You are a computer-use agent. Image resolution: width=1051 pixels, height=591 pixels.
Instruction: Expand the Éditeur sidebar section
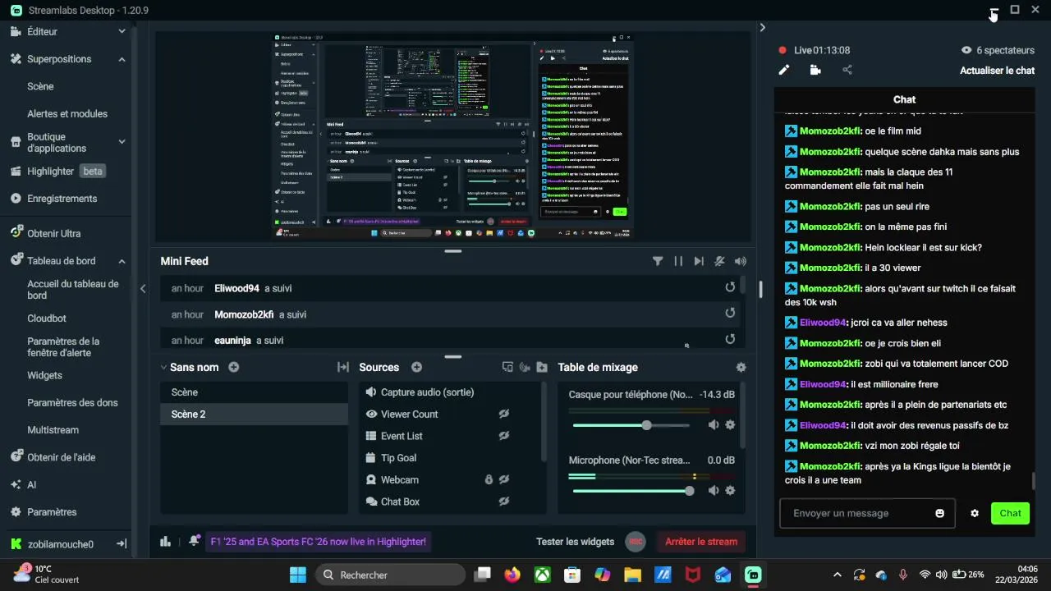(x=122, y=31)
